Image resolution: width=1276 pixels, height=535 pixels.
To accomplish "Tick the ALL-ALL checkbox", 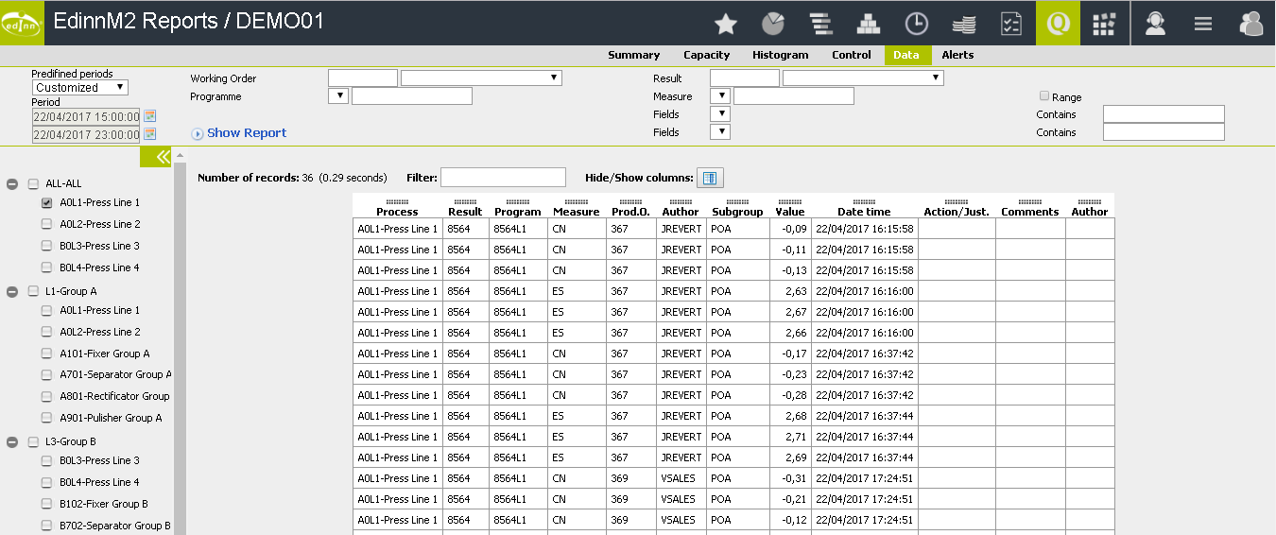I will tap(34, 184).
